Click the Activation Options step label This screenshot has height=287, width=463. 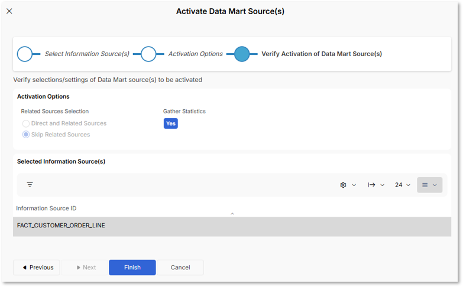click(x=196, y=54)
